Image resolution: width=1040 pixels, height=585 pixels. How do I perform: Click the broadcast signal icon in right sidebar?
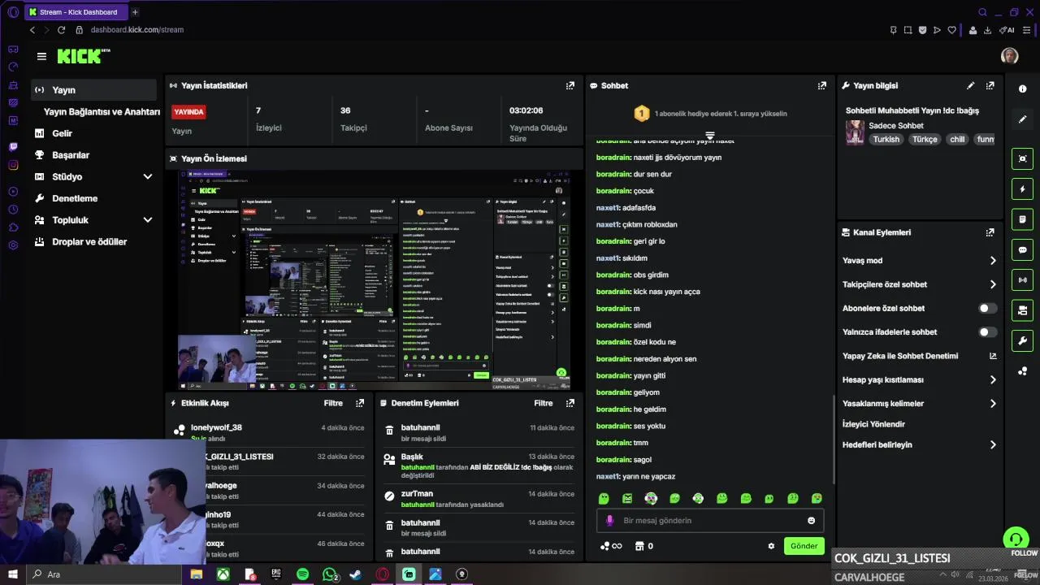point(1022,280)
